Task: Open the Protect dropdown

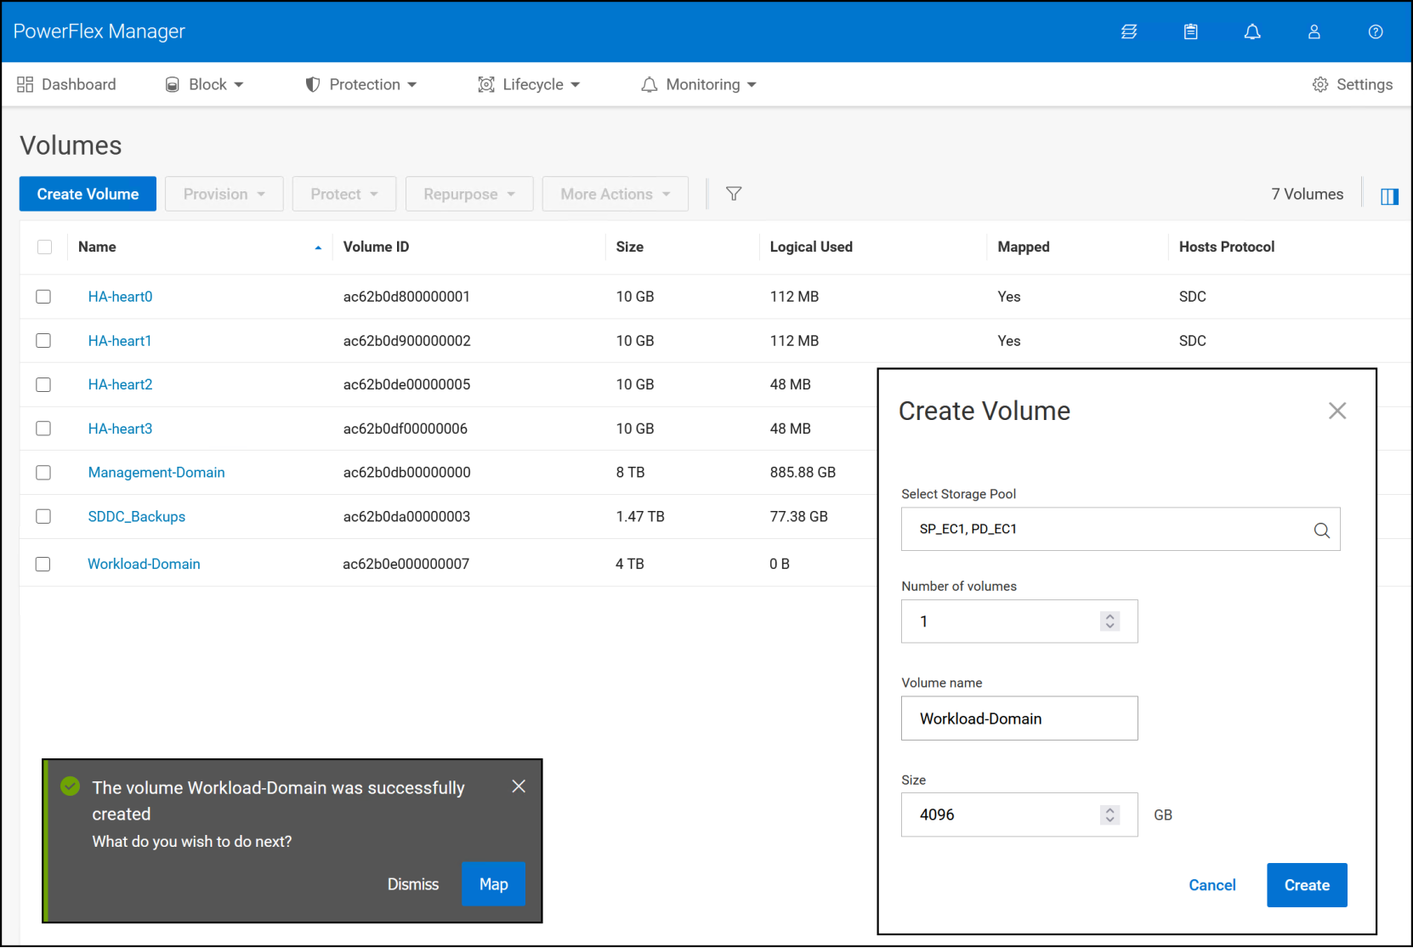Action: [344, 194]
